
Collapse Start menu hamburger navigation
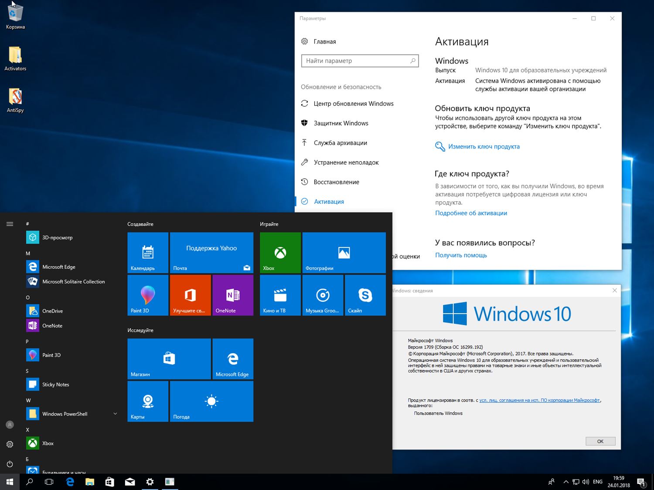coord(10,224)
